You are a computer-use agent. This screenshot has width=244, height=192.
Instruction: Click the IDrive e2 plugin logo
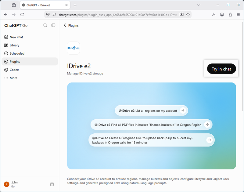tap(74, 48)
